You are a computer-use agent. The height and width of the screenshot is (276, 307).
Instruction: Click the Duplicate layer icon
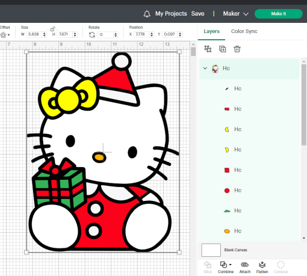222,49
